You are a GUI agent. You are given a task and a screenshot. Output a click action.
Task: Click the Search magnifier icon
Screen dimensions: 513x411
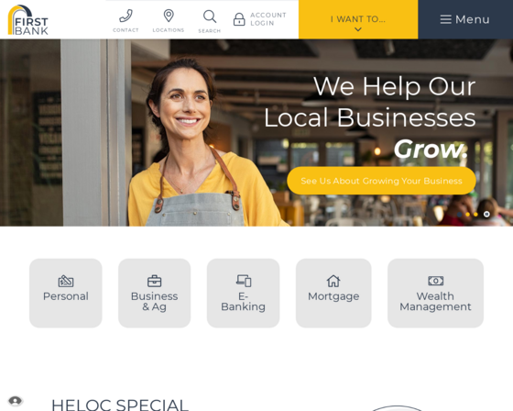(210, 17)
